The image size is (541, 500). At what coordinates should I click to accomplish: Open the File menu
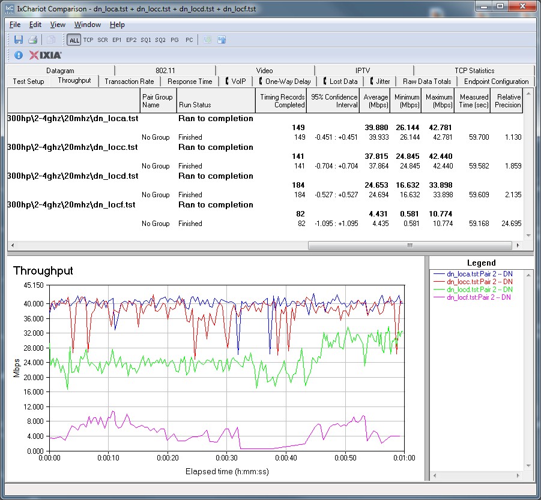pos(15,25)
